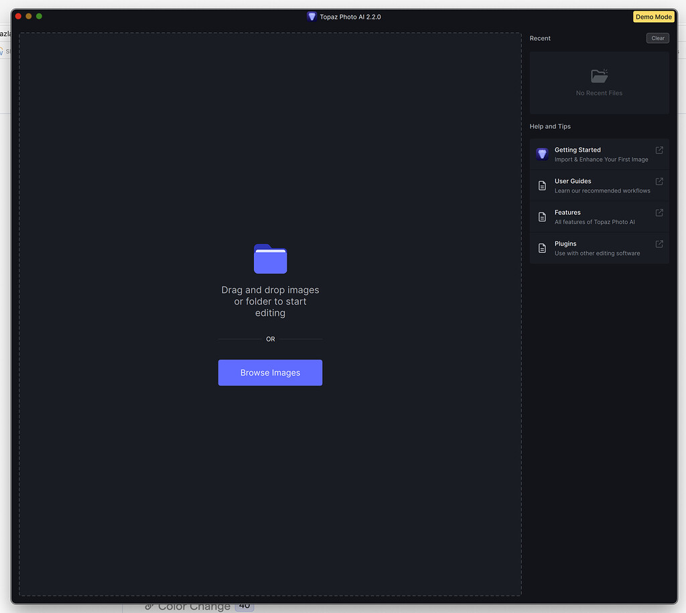686x613 pixels.
Task: Click the purple drag-and-drop folder icon
Action: [x=270, y=258]
